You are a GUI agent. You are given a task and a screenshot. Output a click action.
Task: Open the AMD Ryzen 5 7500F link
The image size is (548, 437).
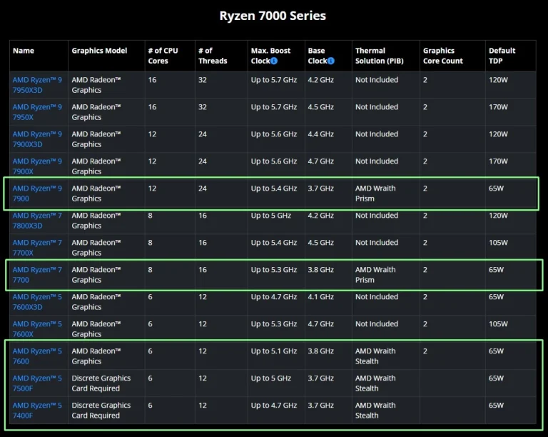click(x=37, y=383)
